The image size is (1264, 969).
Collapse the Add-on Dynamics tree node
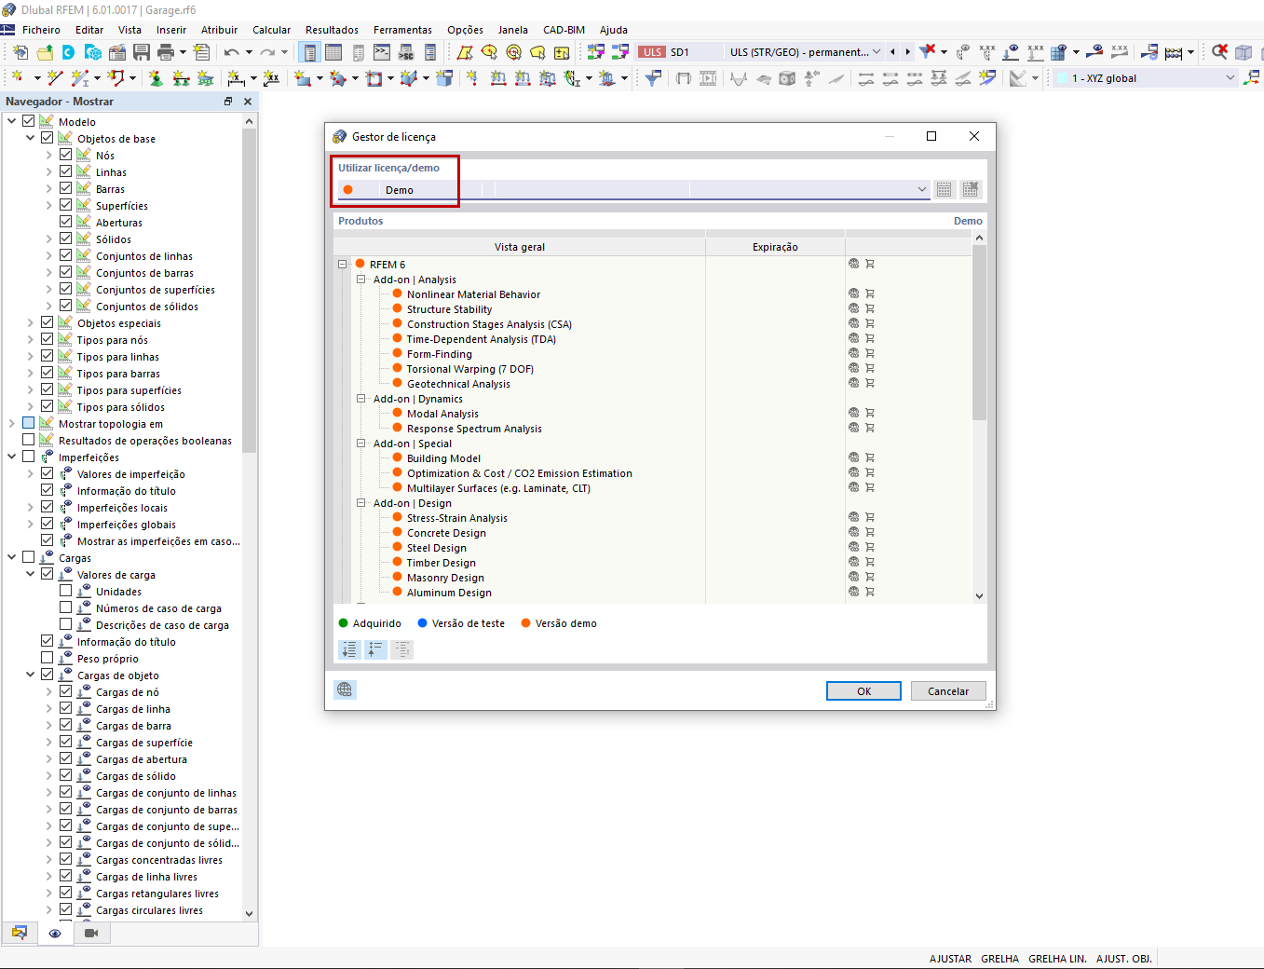(360, 398)
